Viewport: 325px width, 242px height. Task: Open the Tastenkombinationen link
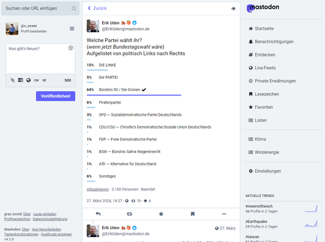(x=22, y=234)
